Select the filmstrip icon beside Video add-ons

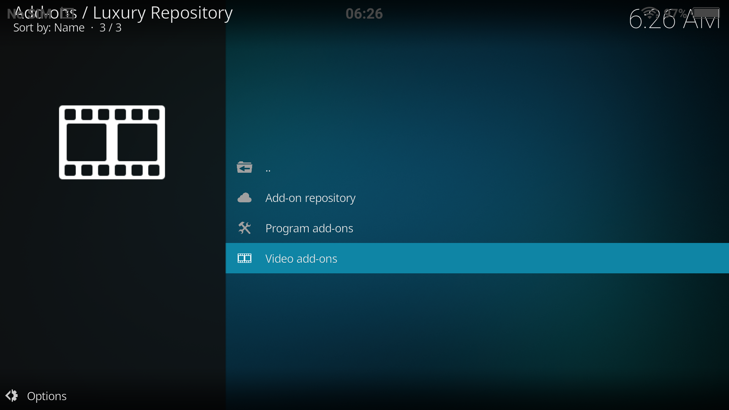245,258
